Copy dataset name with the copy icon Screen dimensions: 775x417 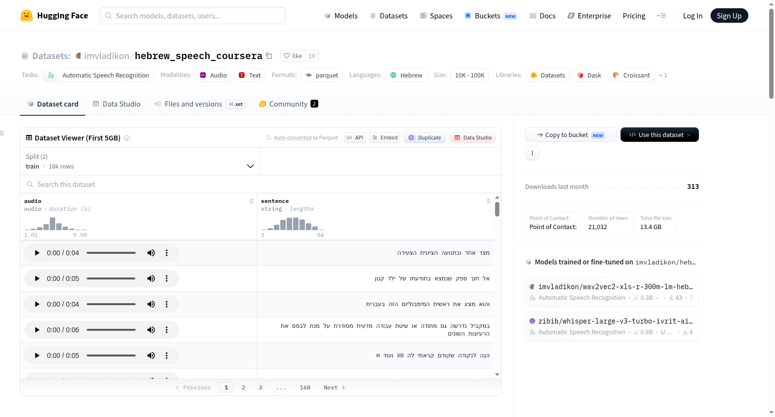(269, 56)
